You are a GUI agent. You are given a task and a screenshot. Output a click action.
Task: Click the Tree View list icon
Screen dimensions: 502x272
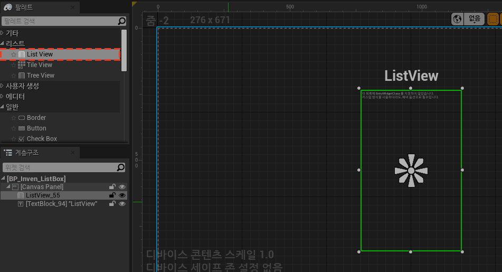click(x=22, y=76)
